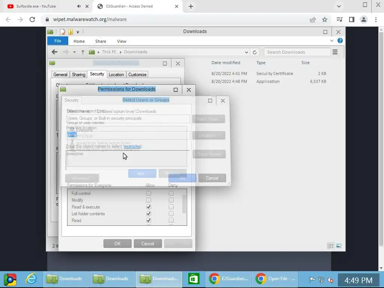
Task: Open the File menu in Explorer
Action: pos(58,41)
